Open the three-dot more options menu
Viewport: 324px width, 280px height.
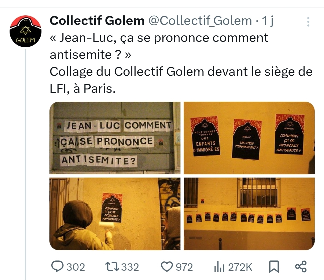pos(308,22)
